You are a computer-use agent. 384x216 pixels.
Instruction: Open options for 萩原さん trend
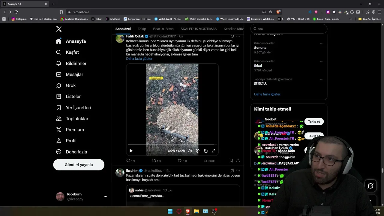pyautogui.click(x=322, y=80)
